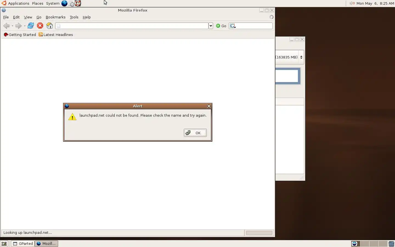Launch web browser from top panel globe
The image size is (395, 247).
click(x=64, y=3)
